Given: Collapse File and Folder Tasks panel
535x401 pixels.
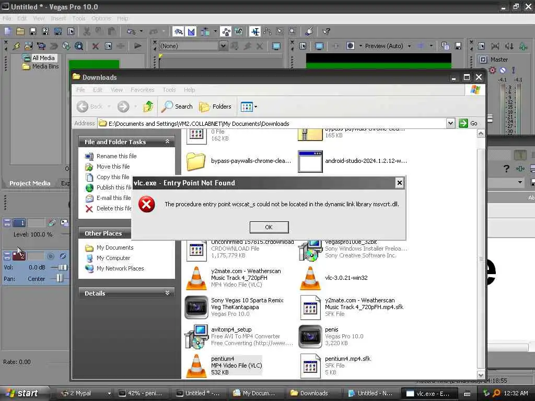Looking at the screenshot, I should pos(167,141).
